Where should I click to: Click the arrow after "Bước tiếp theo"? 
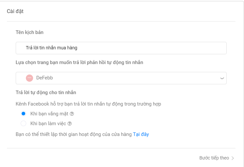[233, 158]
